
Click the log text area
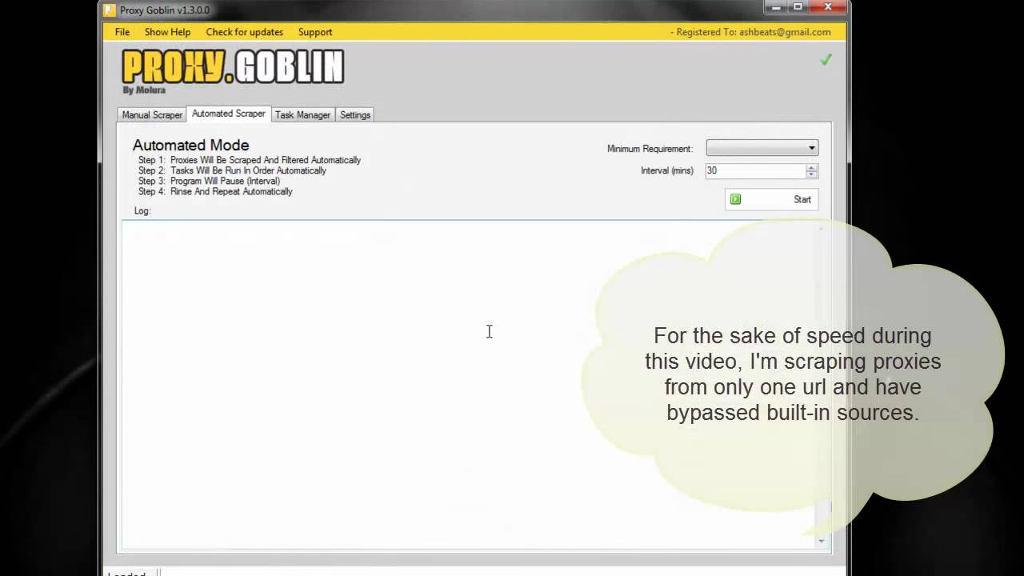click(x=469, y=385)
